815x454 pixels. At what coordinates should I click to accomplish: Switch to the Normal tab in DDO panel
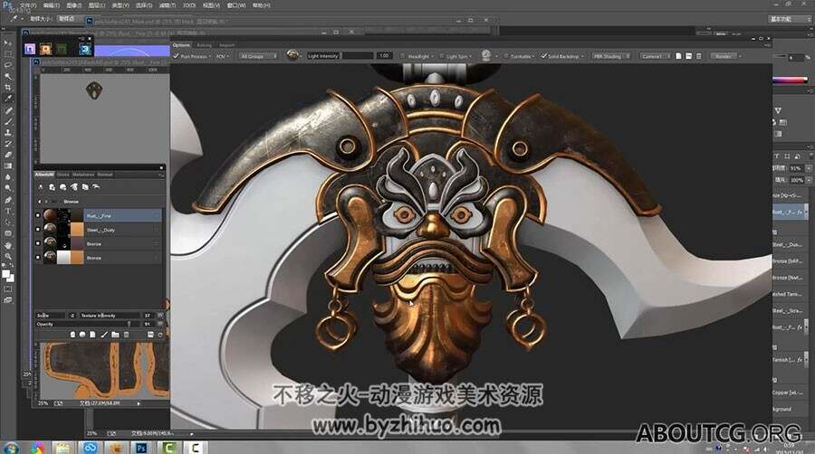point(105,175)
